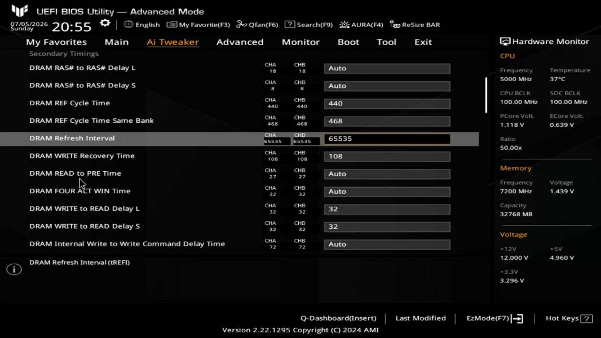The image size is (601, 338).
Task: Switch to the Tool tab
Action: tap(386, 42)
